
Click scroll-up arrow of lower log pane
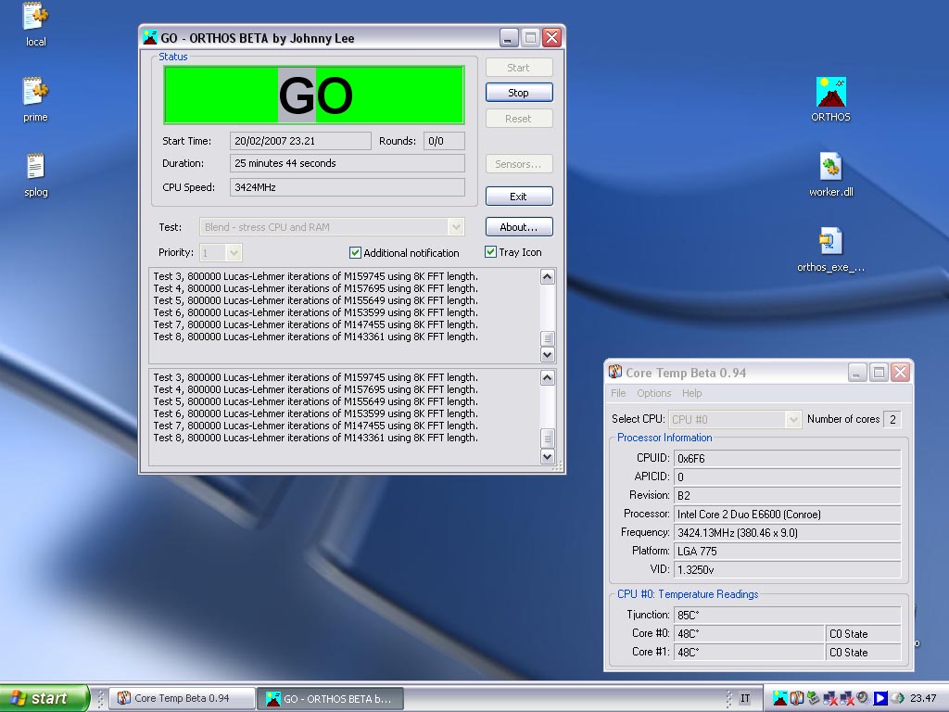[x=547, y=378]
